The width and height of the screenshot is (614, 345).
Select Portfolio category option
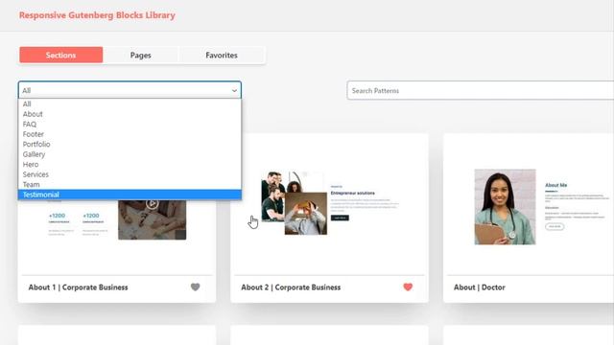[130, 145]
